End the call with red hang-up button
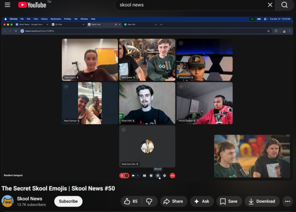This screenshot has height=212, width=296. tap(172, 175)
